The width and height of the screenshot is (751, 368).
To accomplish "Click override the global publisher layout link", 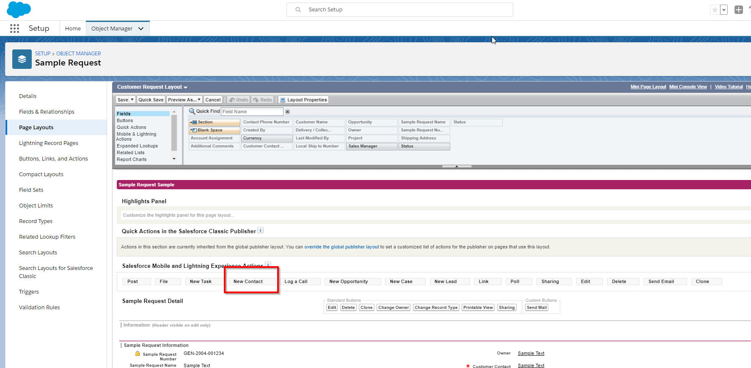I will (x=341, y=247).
